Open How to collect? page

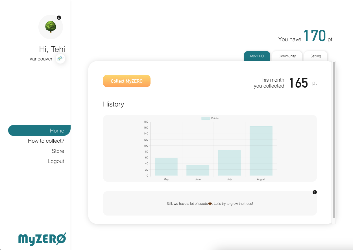pyautogui.click(x=46, y=141)
